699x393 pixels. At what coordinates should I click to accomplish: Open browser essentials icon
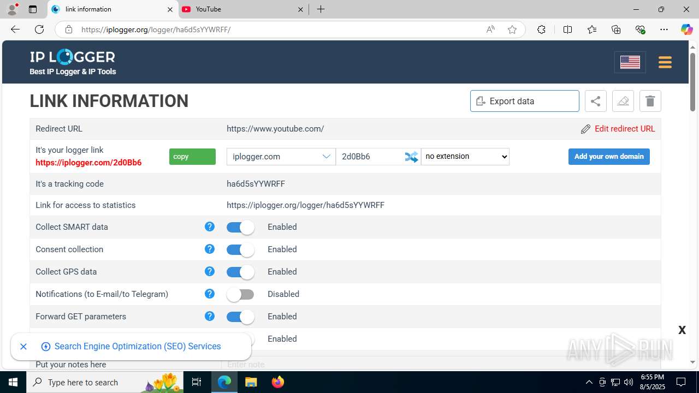(x=640, y=29)
